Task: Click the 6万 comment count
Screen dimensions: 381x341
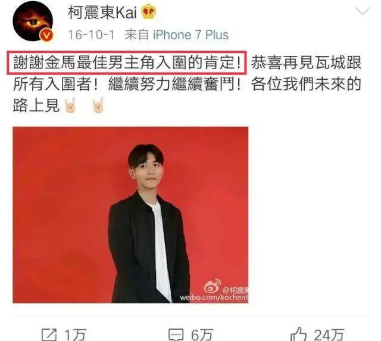Action: click(202, 335)
